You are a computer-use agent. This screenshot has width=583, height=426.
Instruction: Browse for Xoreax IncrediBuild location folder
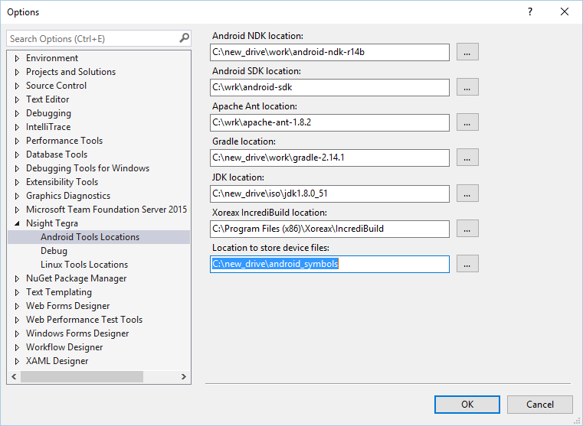click(x=467, y=229)
